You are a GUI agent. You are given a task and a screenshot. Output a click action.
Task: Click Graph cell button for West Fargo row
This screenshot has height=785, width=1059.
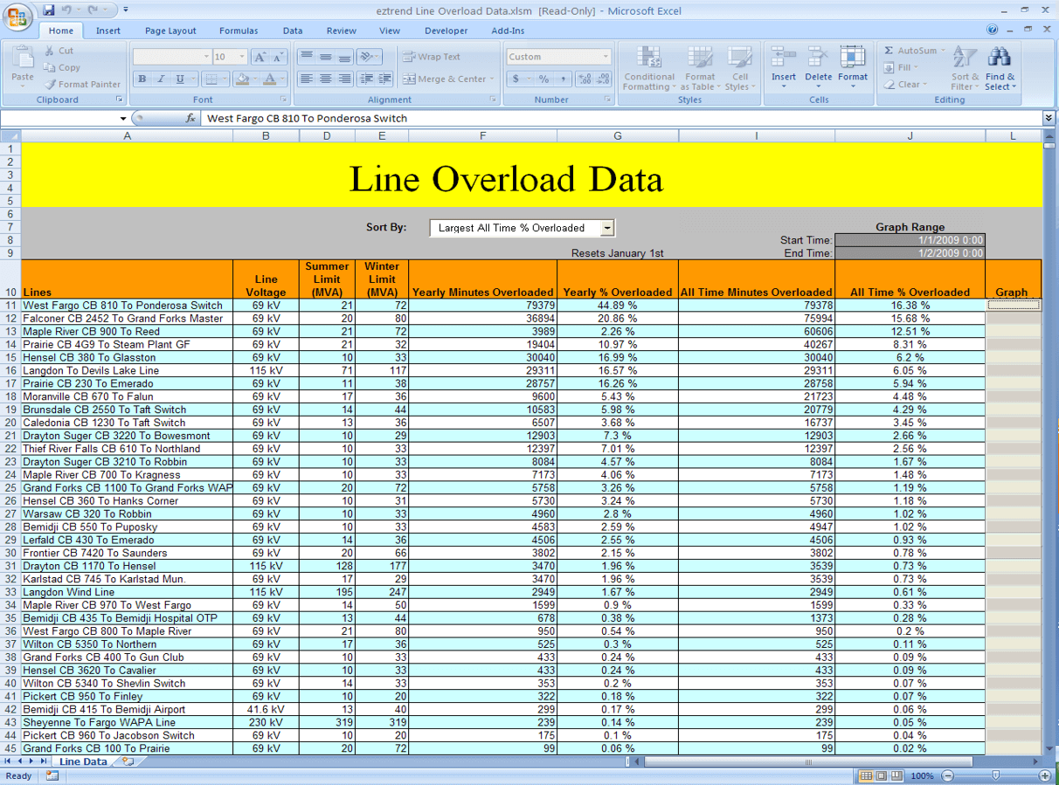[x=1013, y=305]
